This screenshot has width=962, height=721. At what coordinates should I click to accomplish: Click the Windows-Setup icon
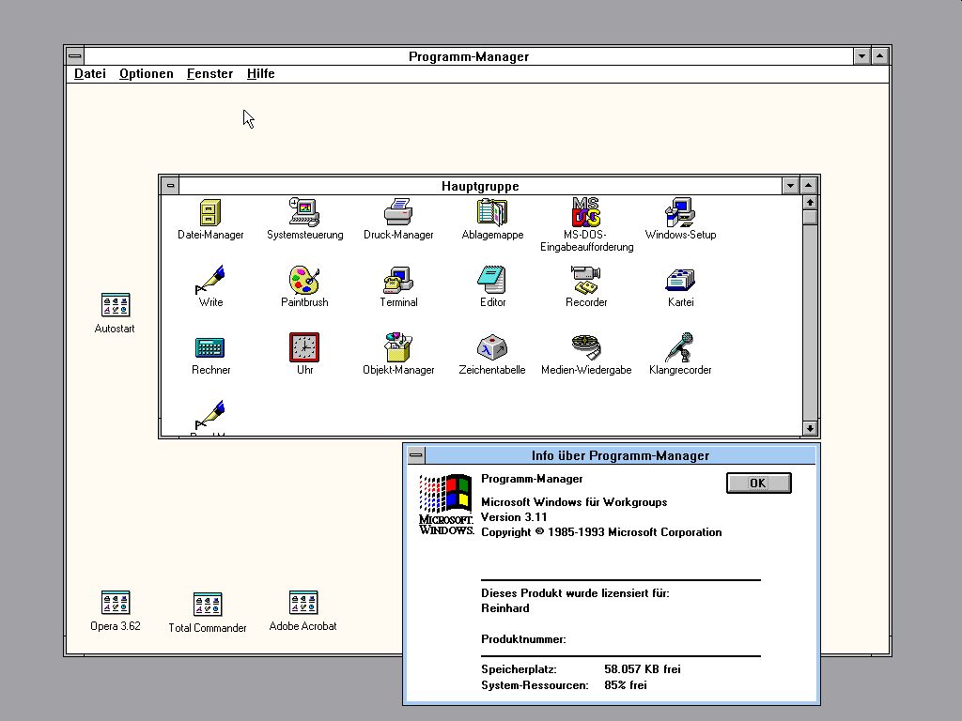680,213
